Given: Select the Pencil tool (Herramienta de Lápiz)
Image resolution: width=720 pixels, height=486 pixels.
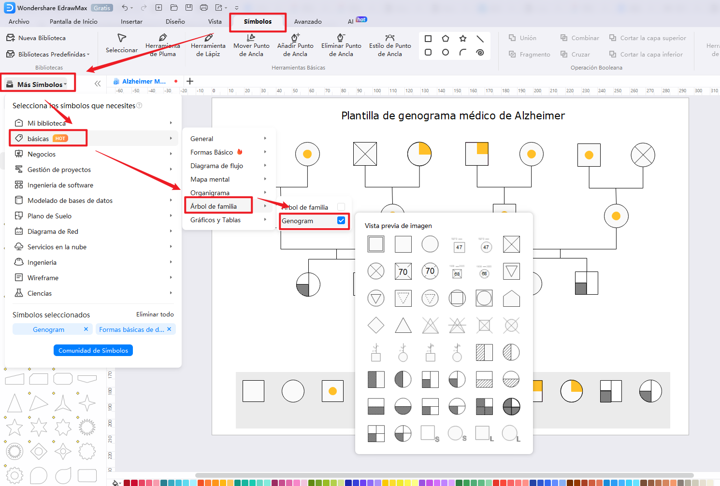Looking at the screenshot, I should click(x=208, y=45).
